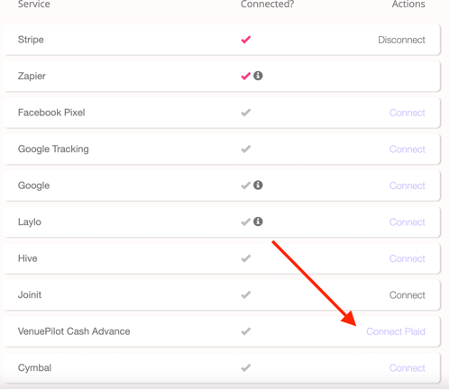
Task: Connect Google Tracking
Action: tap(408, 149)
